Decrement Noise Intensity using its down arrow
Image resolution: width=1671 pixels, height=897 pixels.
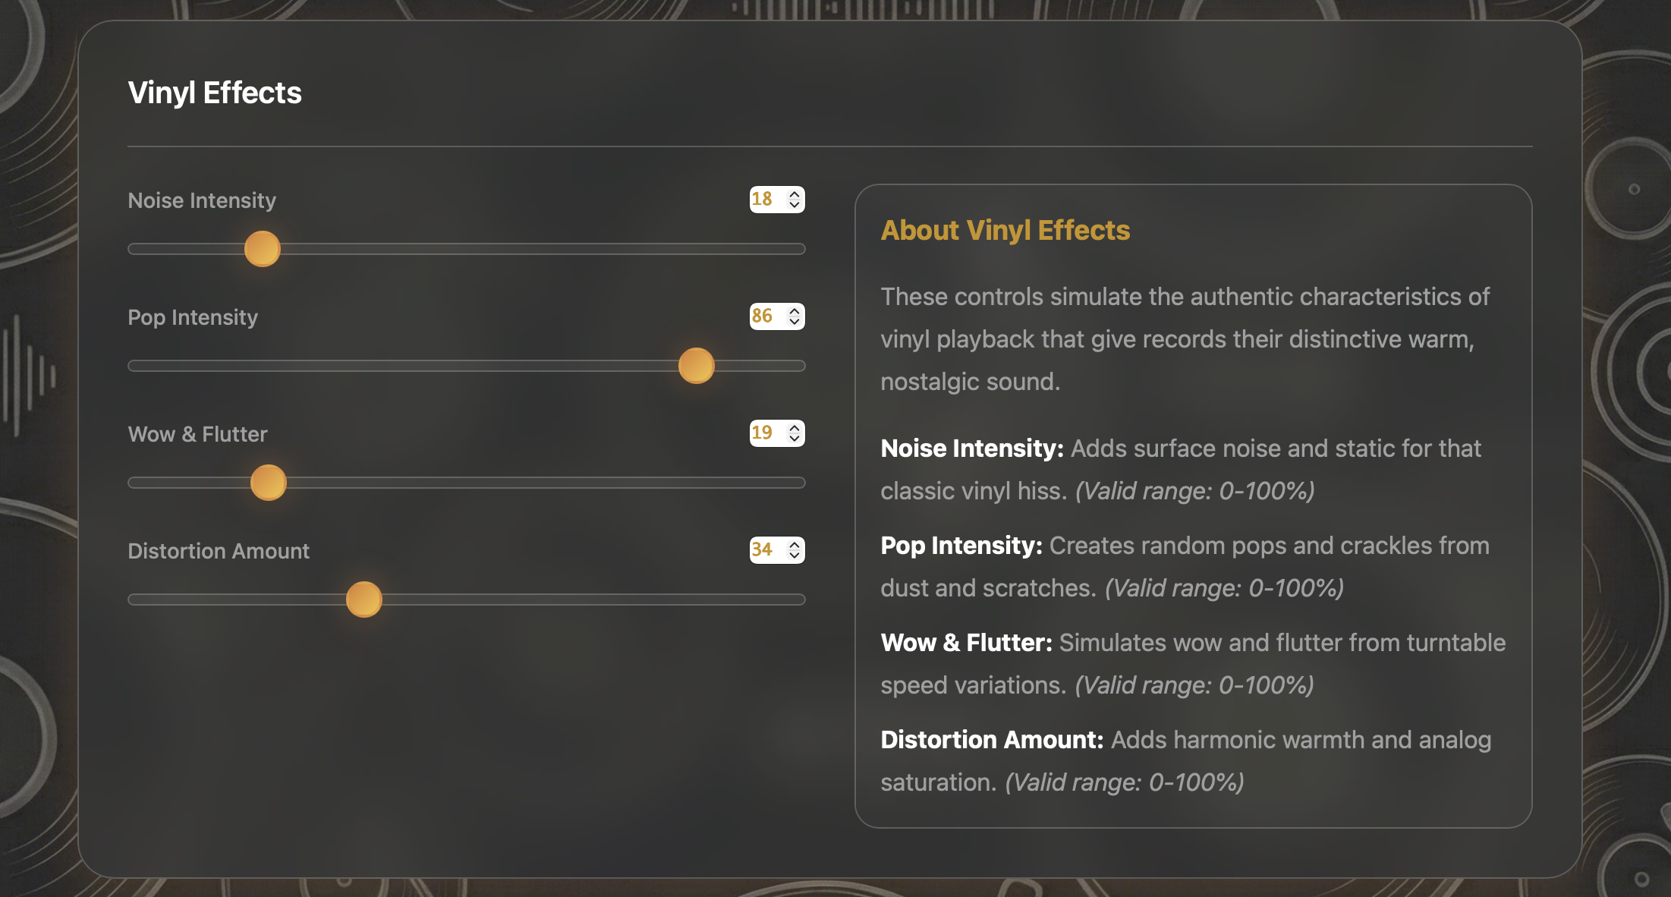793,205
